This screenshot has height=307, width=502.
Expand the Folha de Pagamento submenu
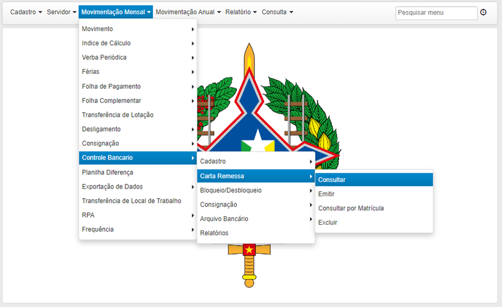point(138,87)
